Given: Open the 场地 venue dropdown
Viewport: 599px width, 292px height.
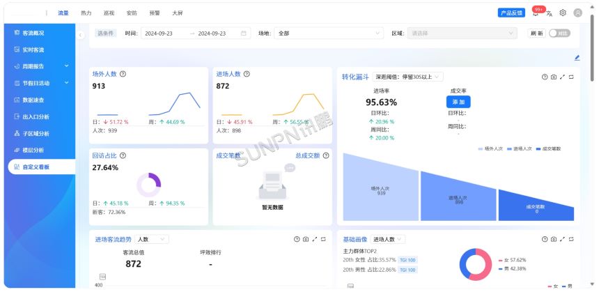Looking at the screenshot, I should (328, 33).
